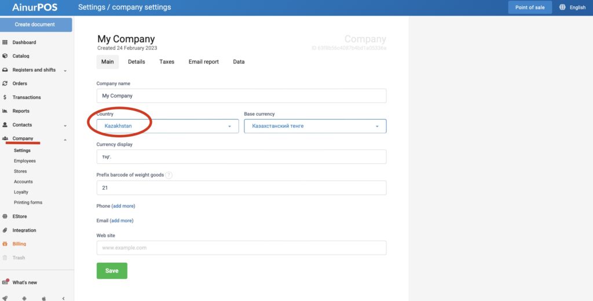
Task: Click the help icon beside Prefix barcode
Action: pyautogui.click(x=169, y=175)
